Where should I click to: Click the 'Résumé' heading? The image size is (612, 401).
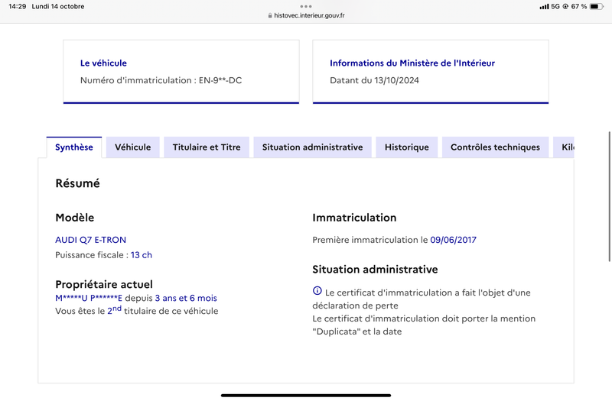tap(78, 183)
